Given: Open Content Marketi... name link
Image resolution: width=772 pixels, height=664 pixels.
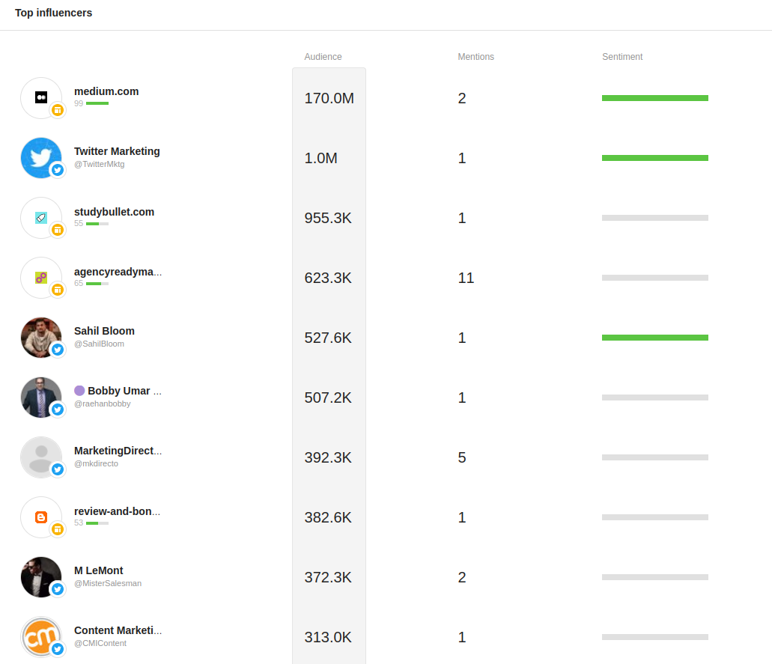Looking at the screenshot, I should point(118,630).
